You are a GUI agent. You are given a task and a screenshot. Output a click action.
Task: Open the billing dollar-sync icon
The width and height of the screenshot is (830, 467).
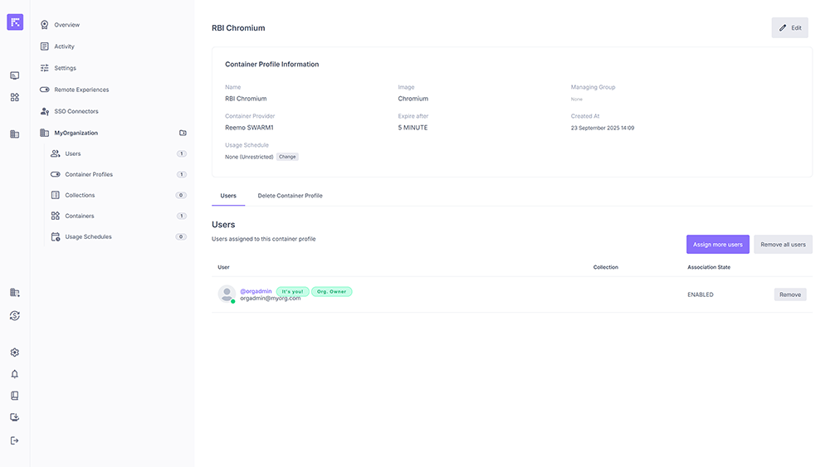click(14, 315)
